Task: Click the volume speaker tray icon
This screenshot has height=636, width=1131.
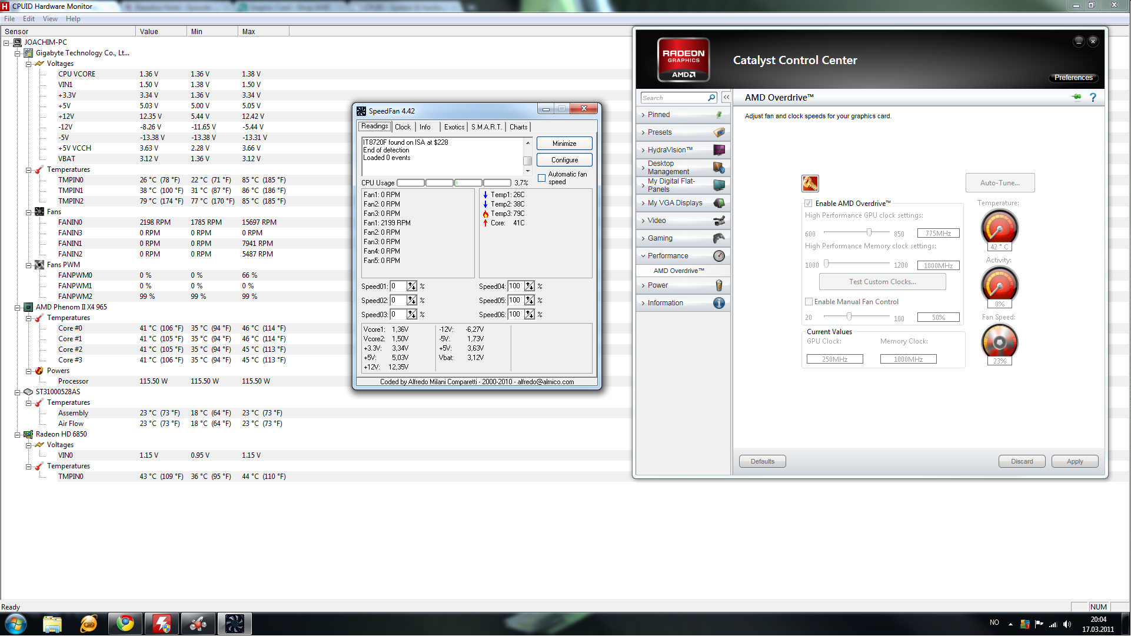Action: coord(1067,624)
